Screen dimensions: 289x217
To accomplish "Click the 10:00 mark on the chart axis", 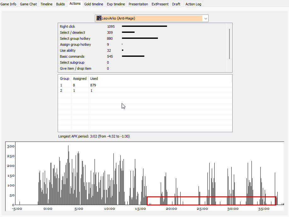I will 109,209.
